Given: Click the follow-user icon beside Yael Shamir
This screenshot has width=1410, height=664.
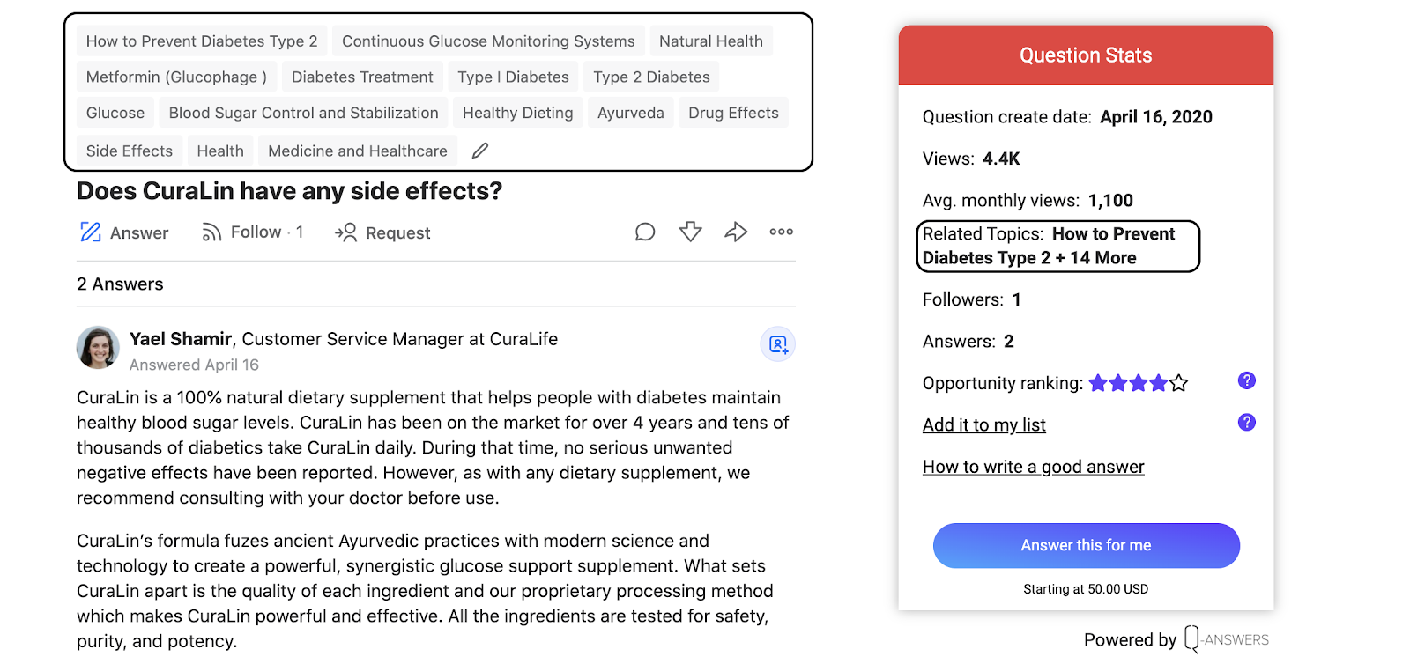Looking at the screenshot, I should 778,344.
